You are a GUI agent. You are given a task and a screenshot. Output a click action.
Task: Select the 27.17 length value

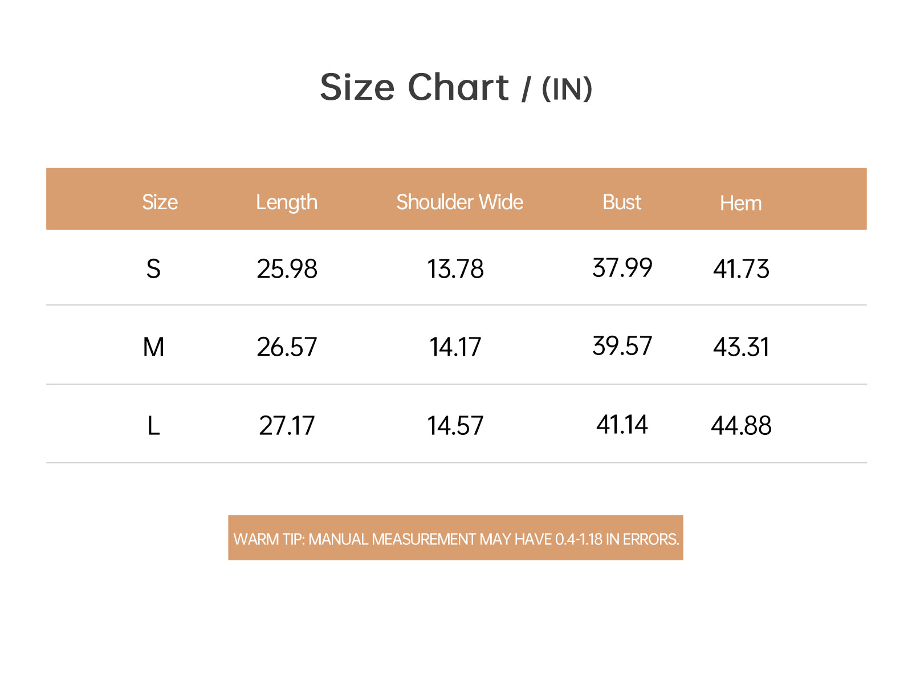[x=287, y=425]
